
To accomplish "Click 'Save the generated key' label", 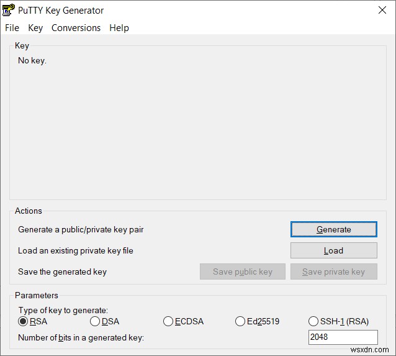I will coord(63,272).
